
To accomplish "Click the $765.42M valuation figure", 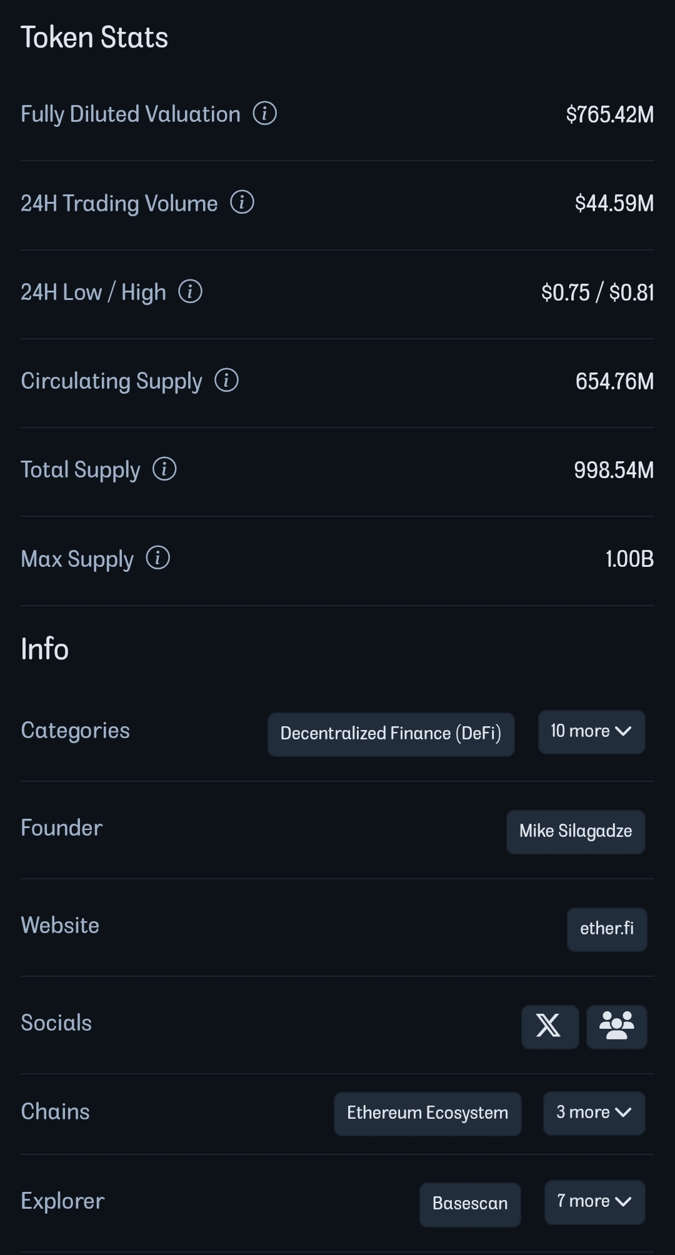I will pyautogui.click(x=609, y=114).
